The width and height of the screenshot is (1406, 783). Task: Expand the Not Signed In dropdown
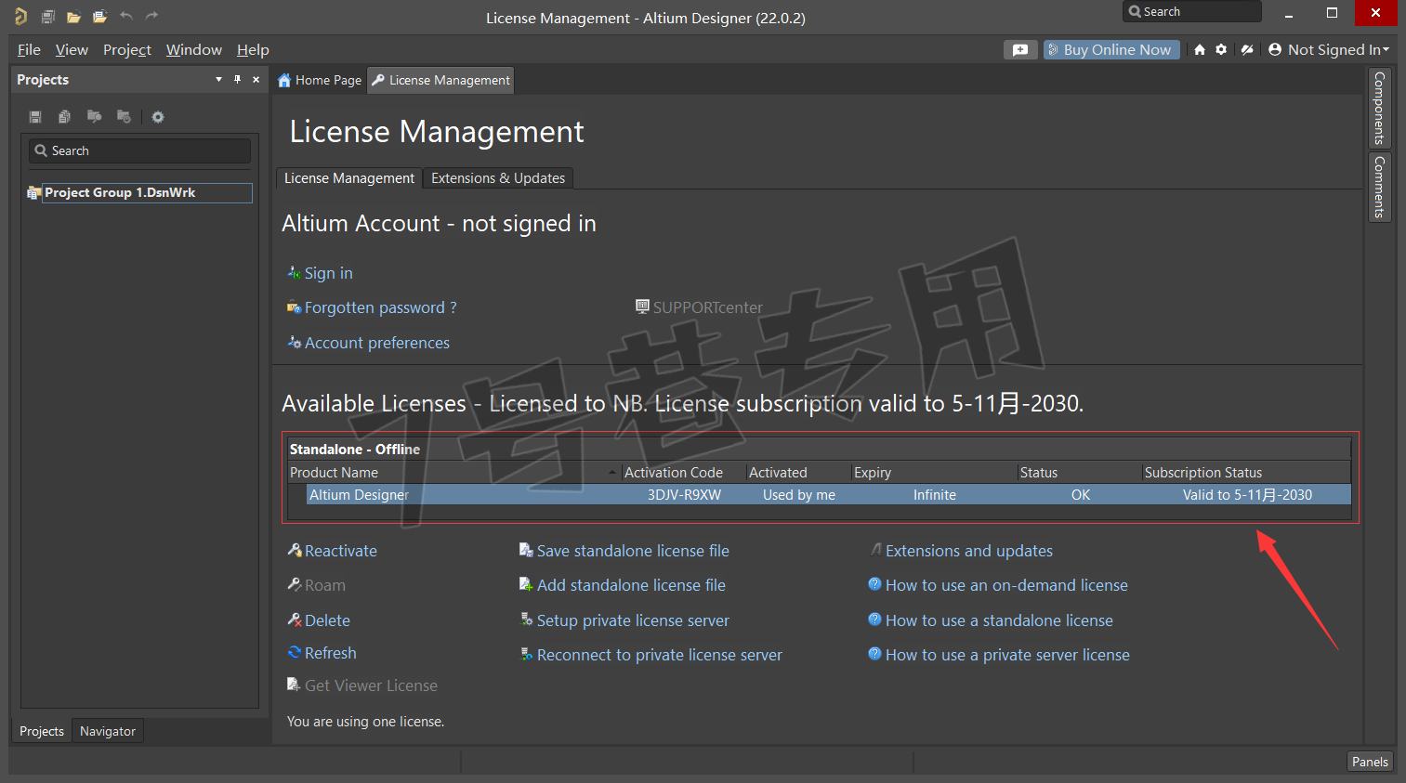coord(1386,50)
